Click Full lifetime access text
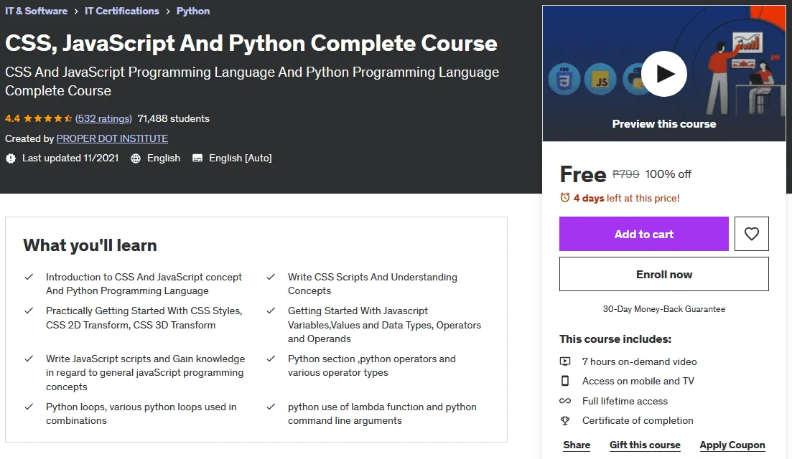The height and width of the screenshot is (459, 792). coord(625,401)
